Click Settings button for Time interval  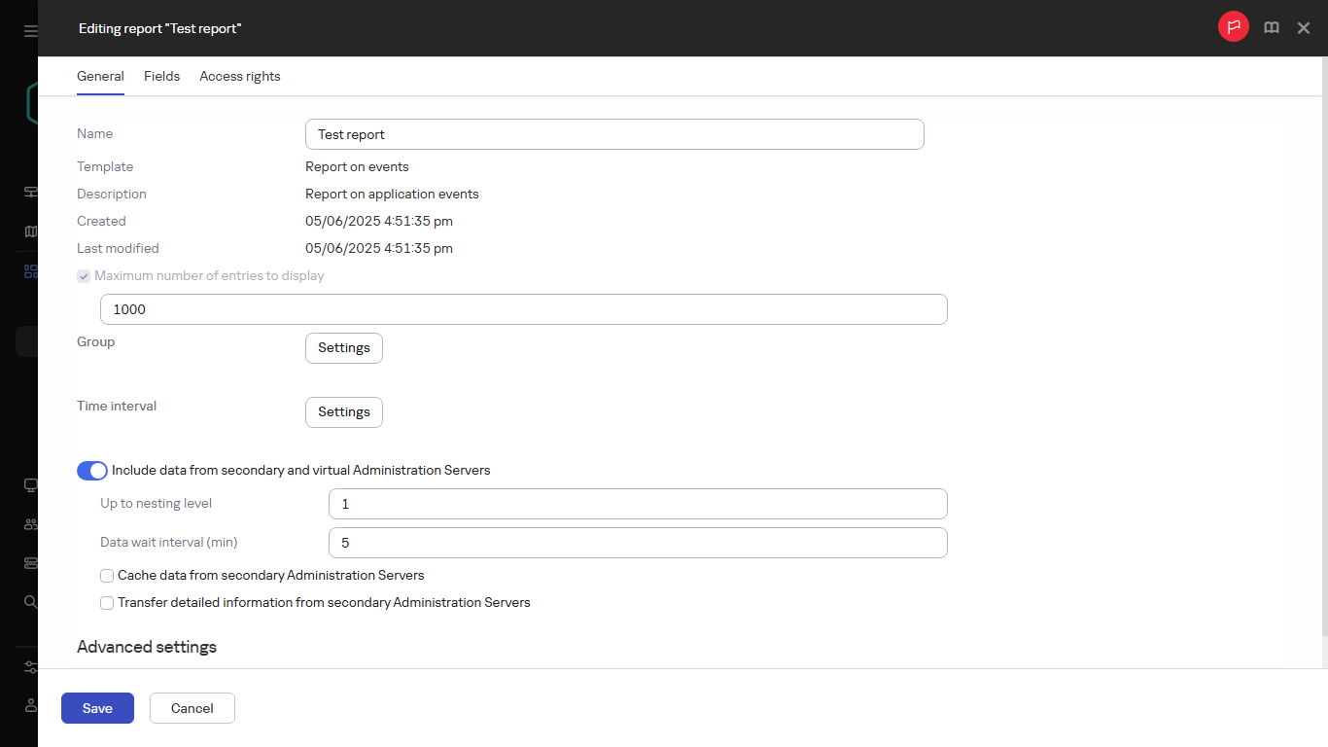(x=344, y=412)
